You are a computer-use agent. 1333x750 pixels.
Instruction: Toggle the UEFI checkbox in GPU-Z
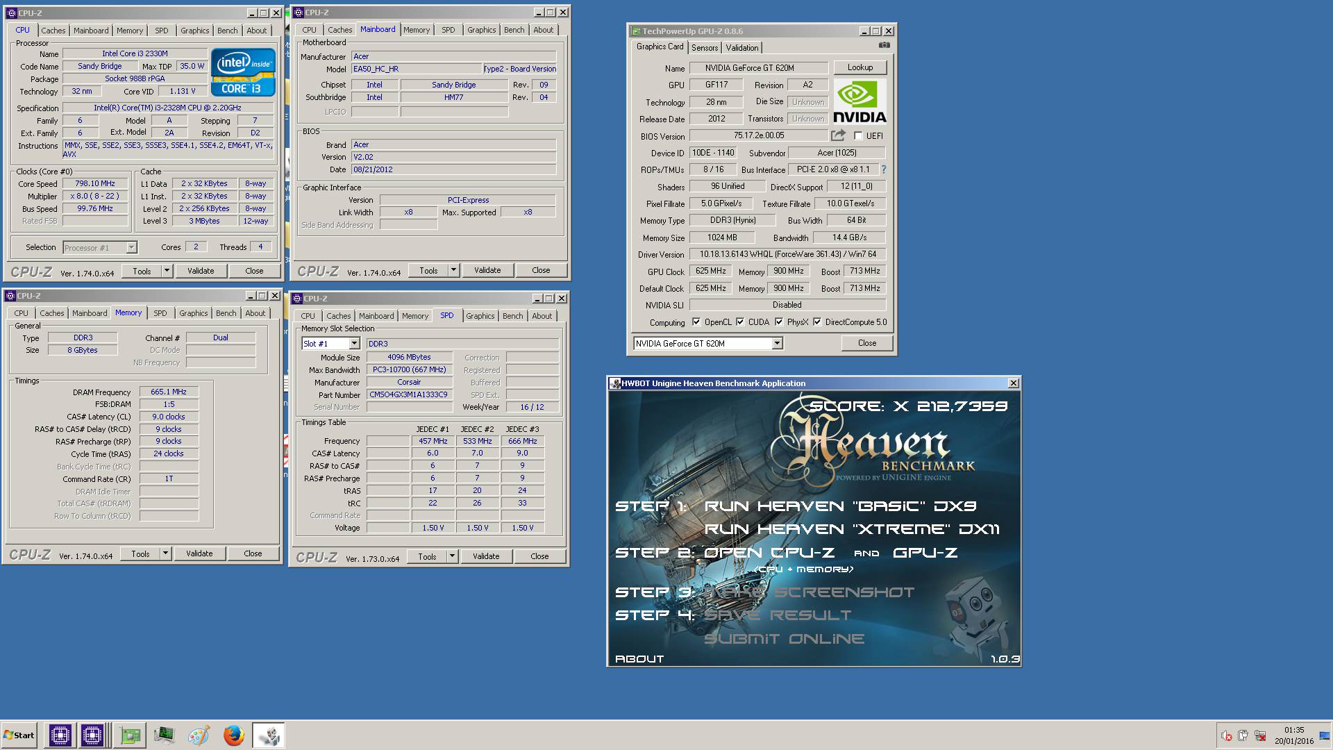[858, 136]
